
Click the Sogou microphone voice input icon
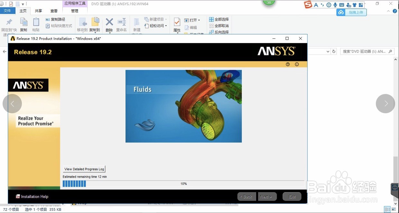tap(335, 5)
